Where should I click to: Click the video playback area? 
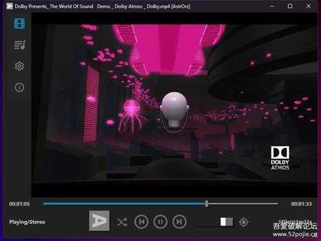(175, 105)
